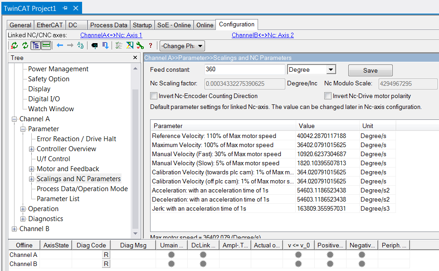The image size is (439, 271).
Task: Select Power Management in the tree
Action: (58, 69)
